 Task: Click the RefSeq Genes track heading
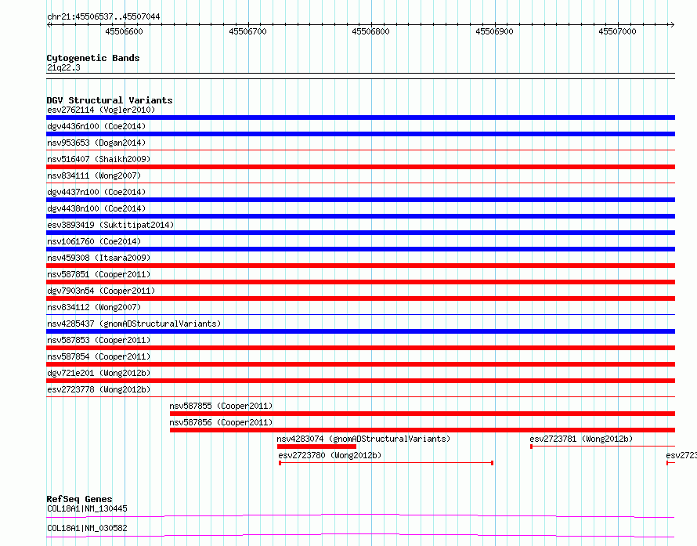(x=80, y=499)
